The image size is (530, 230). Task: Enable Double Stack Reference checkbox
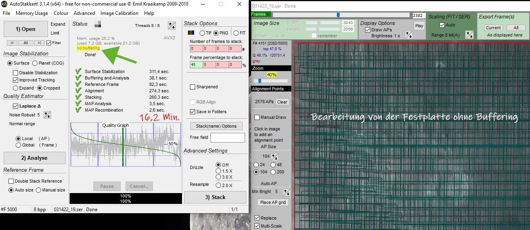(x=11, y=181)
